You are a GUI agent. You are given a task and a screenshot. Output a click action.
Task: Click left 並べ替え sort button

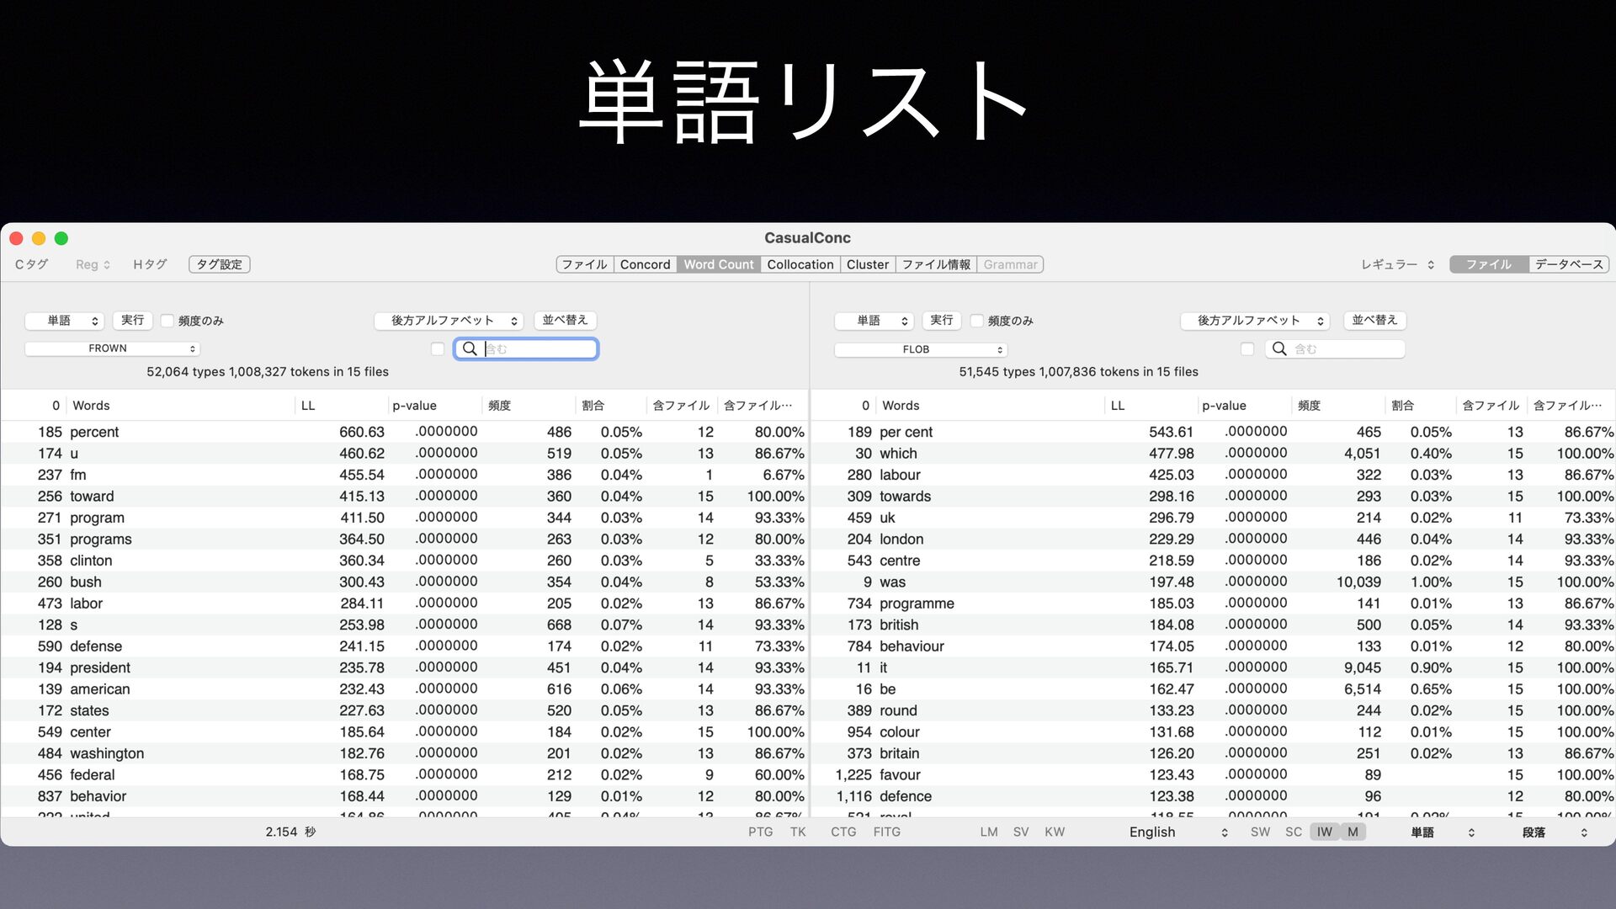(x=565, y=320)
